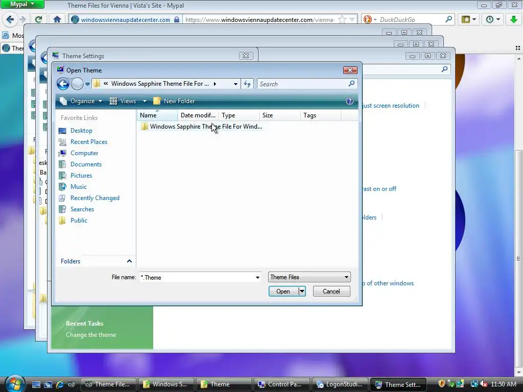The width and height of the screenshot is (523, 392).
Task: Go to home page in Mypal
Action: [x=57, y=19]
